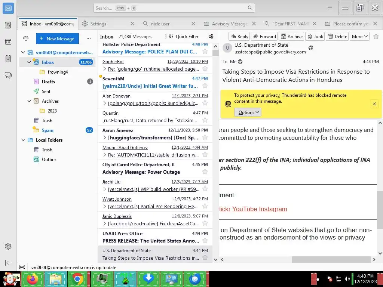This screenshot has height=287, width=383.
Task: Mark the message as Junk
Action: pyautogui.click(x=315, y=36)
